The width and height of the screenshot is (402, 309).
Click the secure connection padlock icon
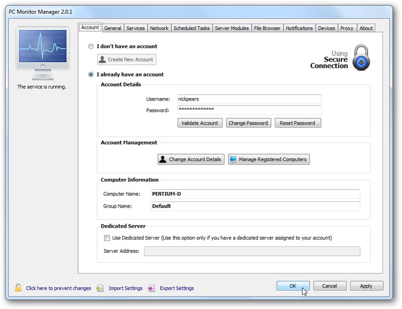click(x=361, y=58)
